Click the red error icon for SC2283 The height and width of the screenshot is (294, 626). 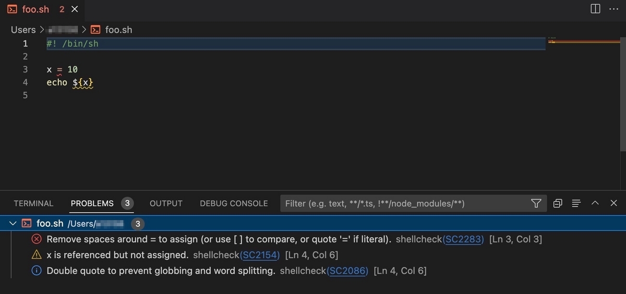pos(37,239)
